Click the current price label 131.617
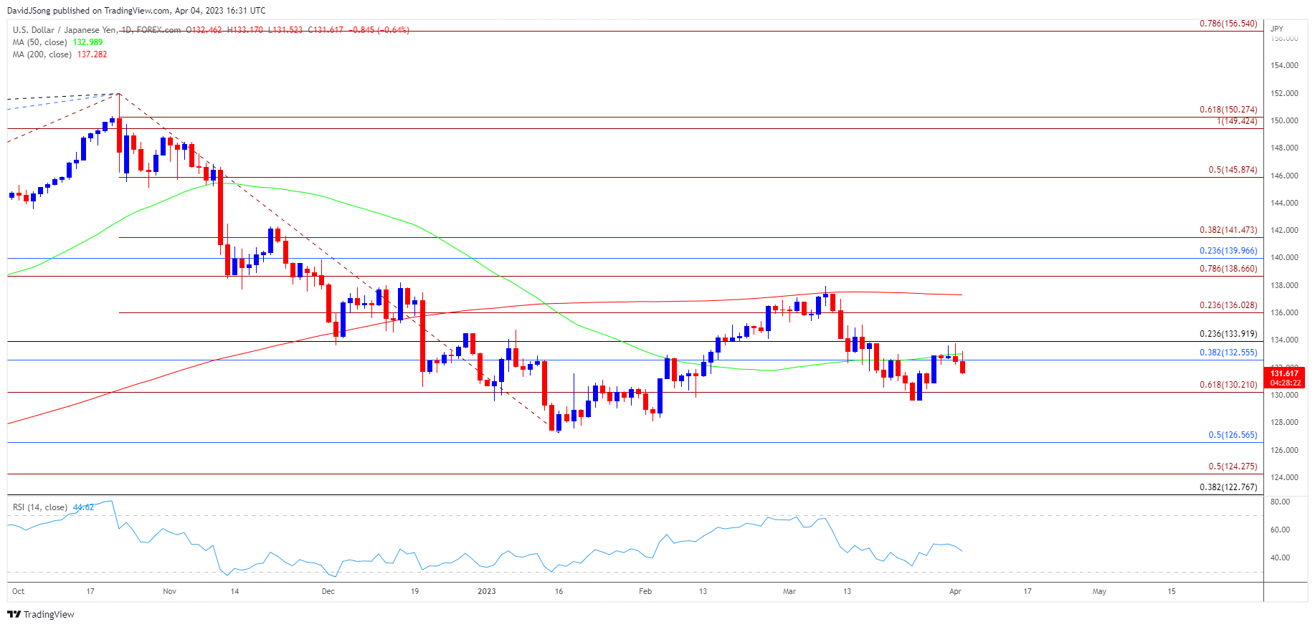 [1284, 373]
